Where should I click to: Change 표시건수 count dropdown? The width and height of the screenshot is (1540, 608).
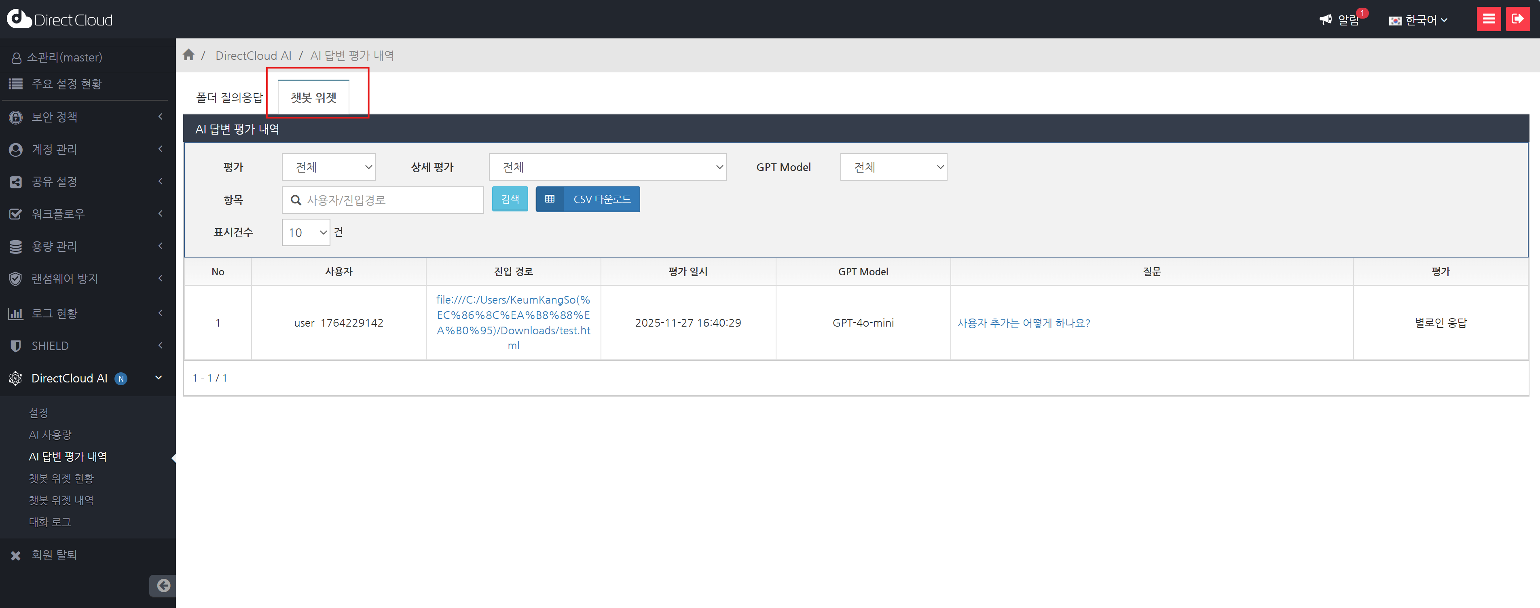pos(305,232)
